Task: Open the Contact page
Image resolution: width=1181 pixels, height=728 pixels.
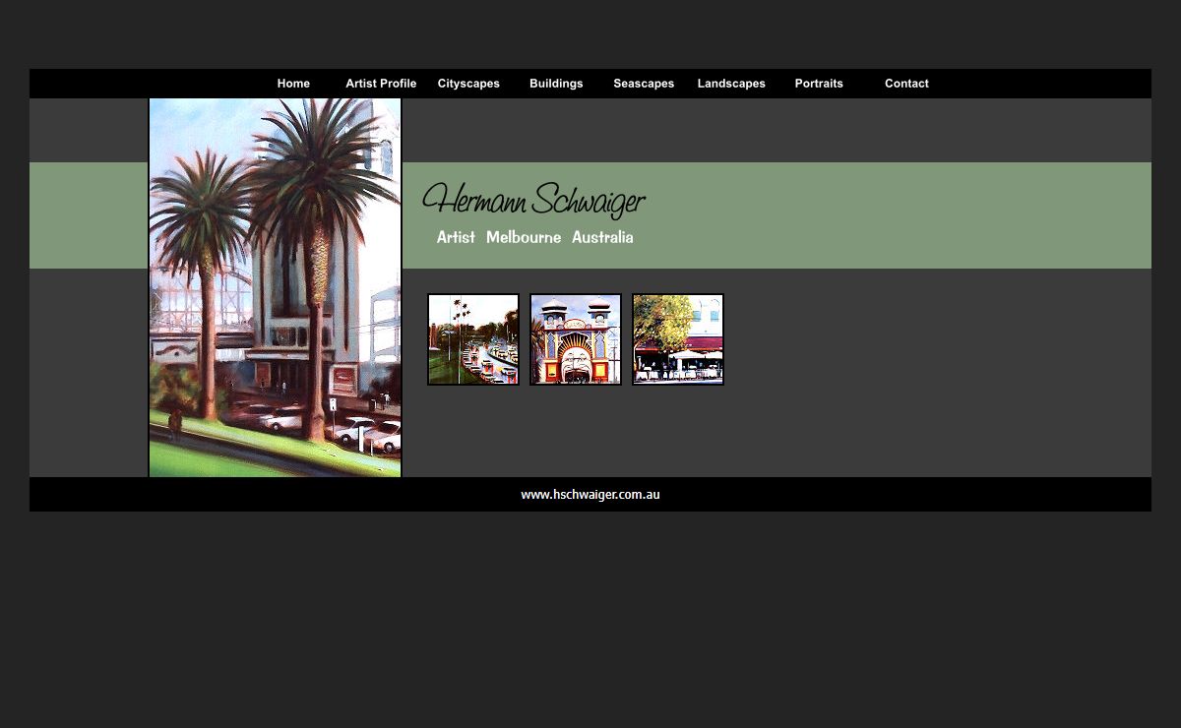Action: coord(906,84)
